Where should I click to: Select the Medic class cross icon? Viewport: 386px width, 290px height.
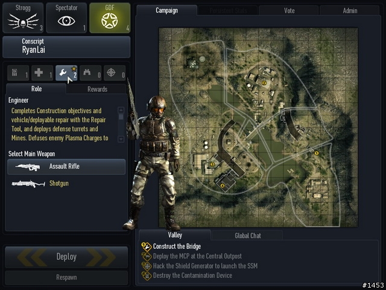click(39, 72)
